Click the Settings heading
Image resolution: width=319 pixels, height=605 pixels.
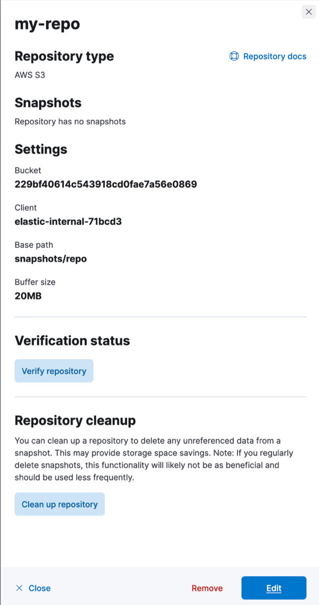pyautogui.click(x=41, y=149)
